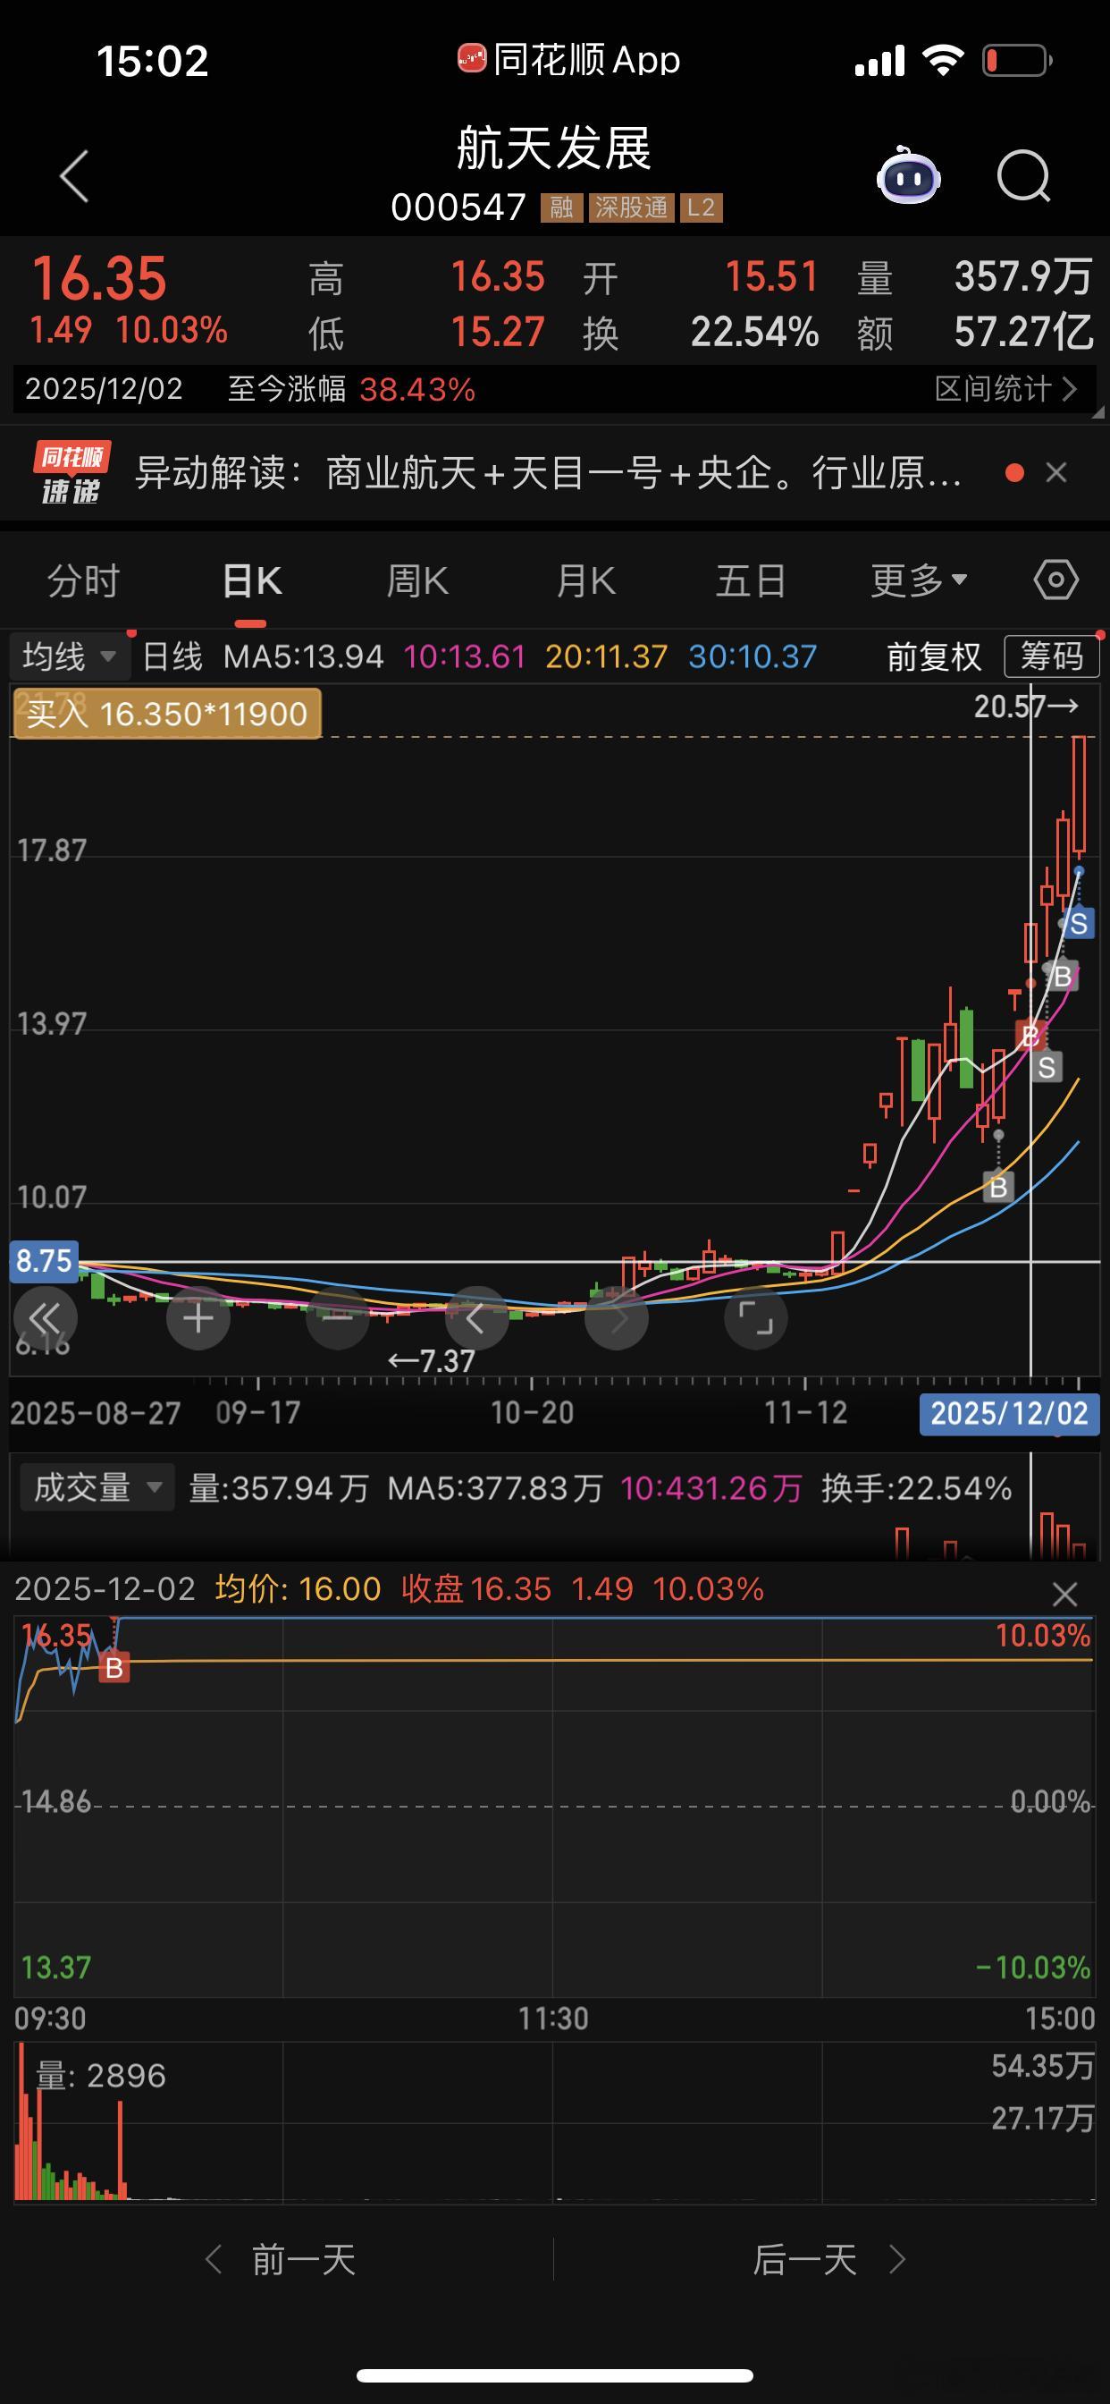Tap the 量: 2896 intraday volume label
The height and width of the screenshot is (2404, 1110).
pyautogui.click(x=101, y=2076)
